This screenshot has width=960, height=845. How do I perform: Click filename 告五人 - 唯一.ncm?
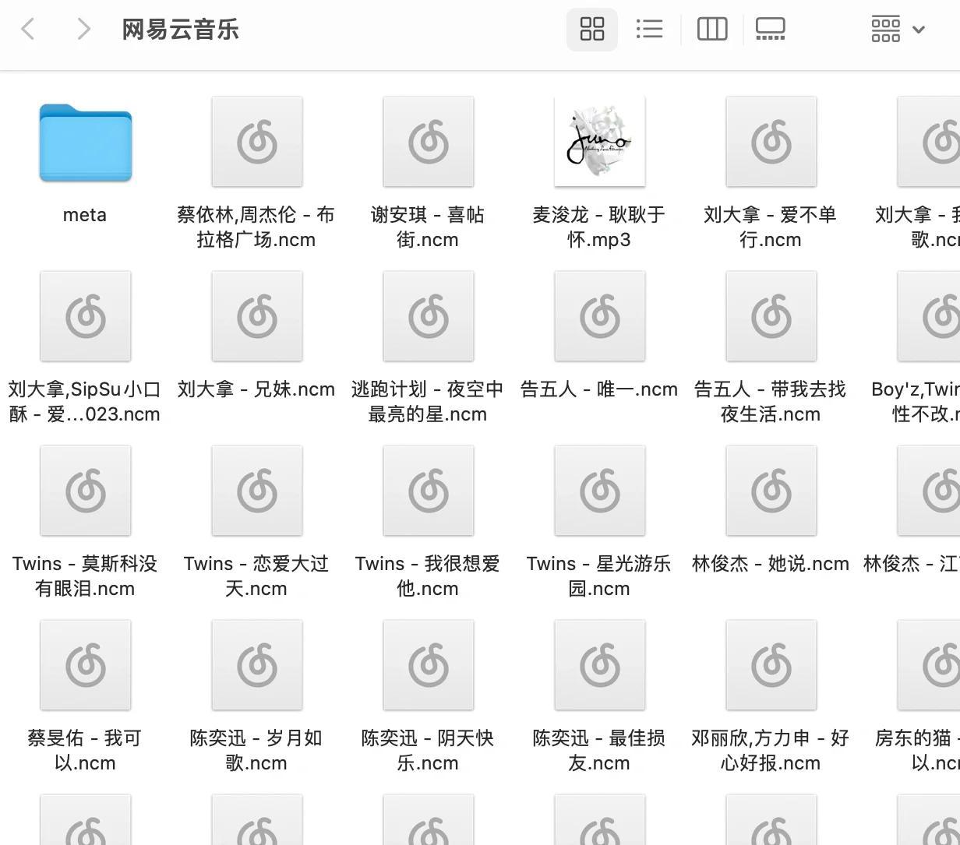click(599, 389)
